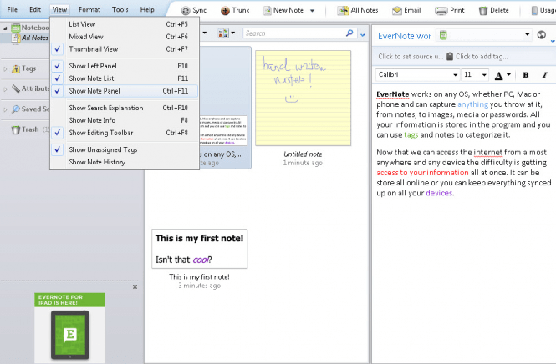Viewport: 556px width, 364px height.
Task: Expand the Saved Searches tree node
Action: tap(5, 109)
